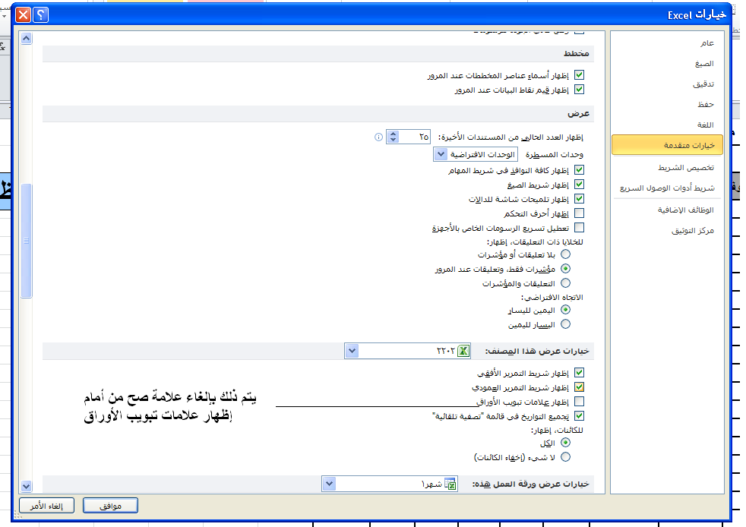This screenshot has width=746, height=527.
Task: Click موافق button
Action: point(110,506)
